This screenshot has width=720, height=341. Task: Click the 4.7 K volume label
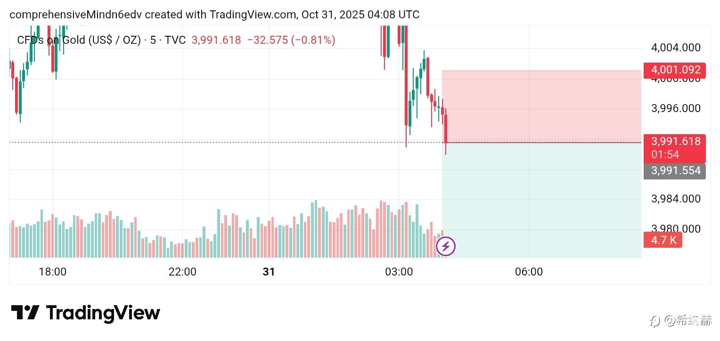[663, 240]
